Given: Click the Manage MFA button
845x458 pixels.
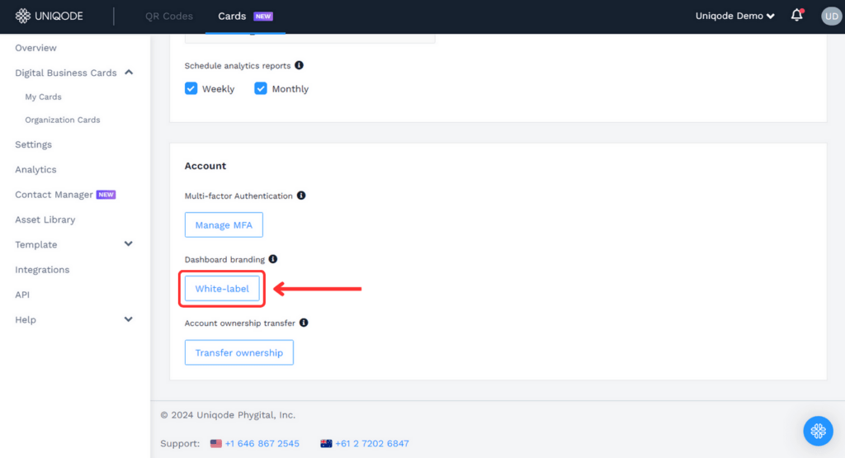Looking at the screenshot, I should tap(224, 224).
